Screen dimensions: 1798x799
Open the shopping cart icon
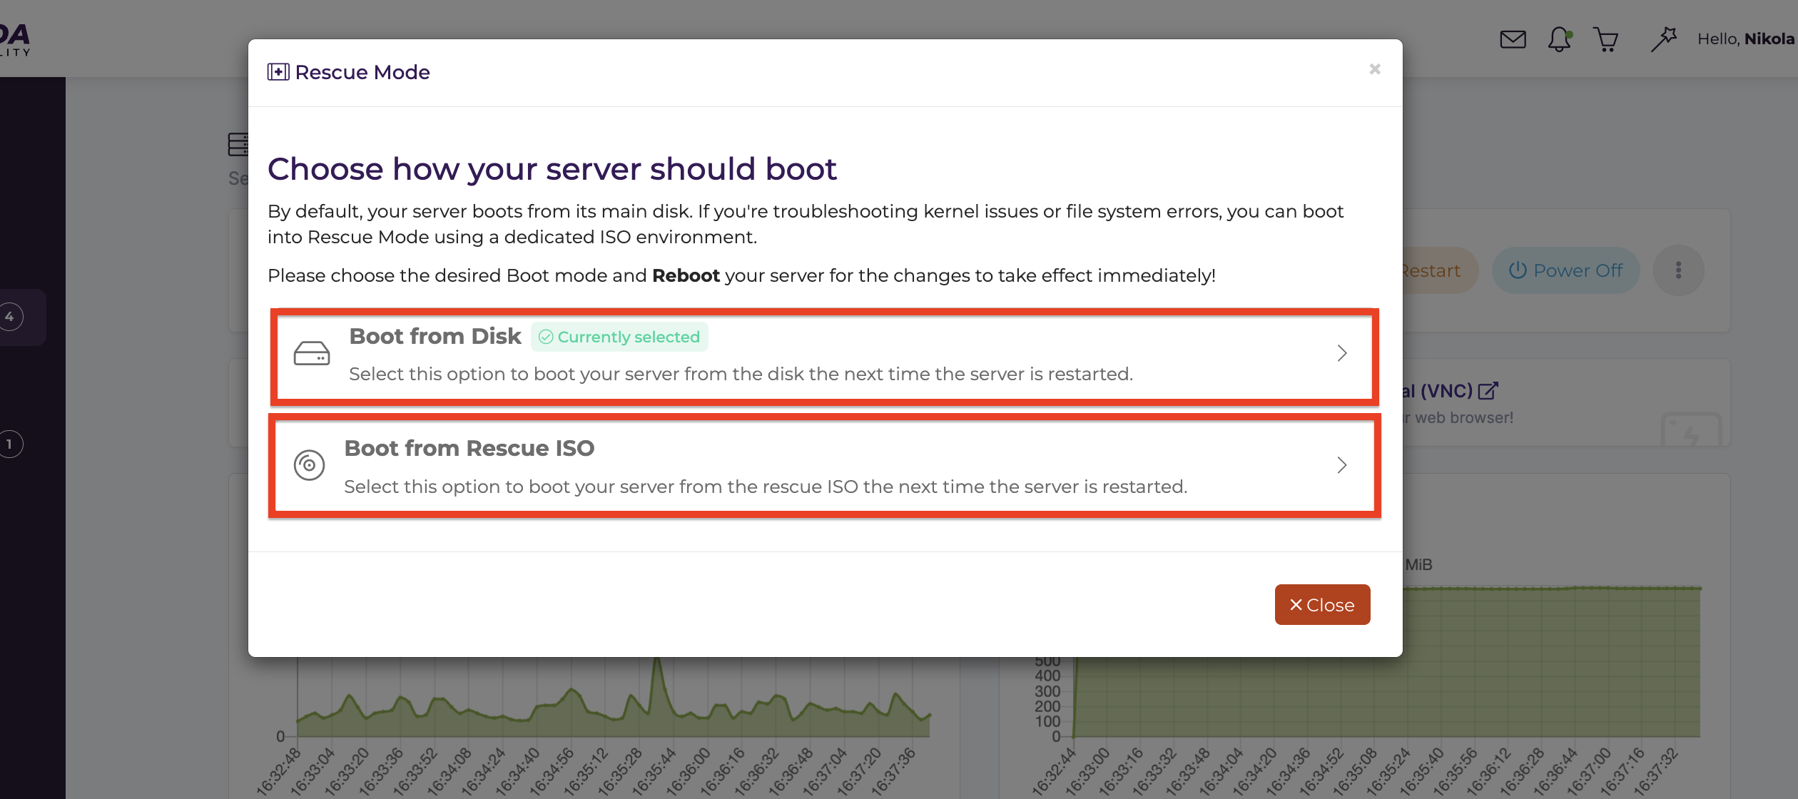point(1605,39)
